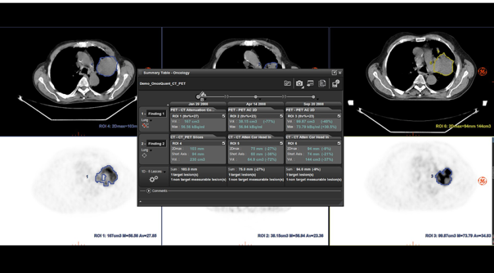Click the Sum 94.0 mm (-9%) text
Screen dimensions: 494x273
coord(304,169)
